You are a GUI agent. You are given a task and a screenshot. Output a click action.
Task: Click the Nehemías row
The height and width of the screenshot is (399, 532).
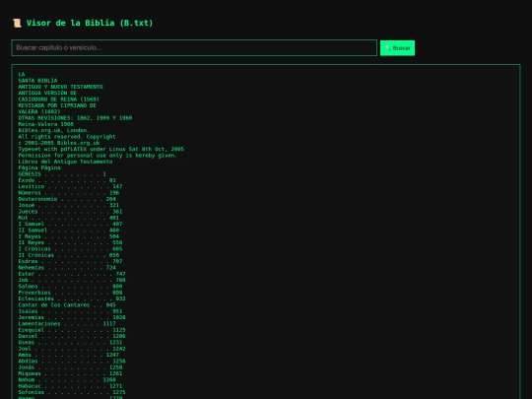[x=67, y=267]
